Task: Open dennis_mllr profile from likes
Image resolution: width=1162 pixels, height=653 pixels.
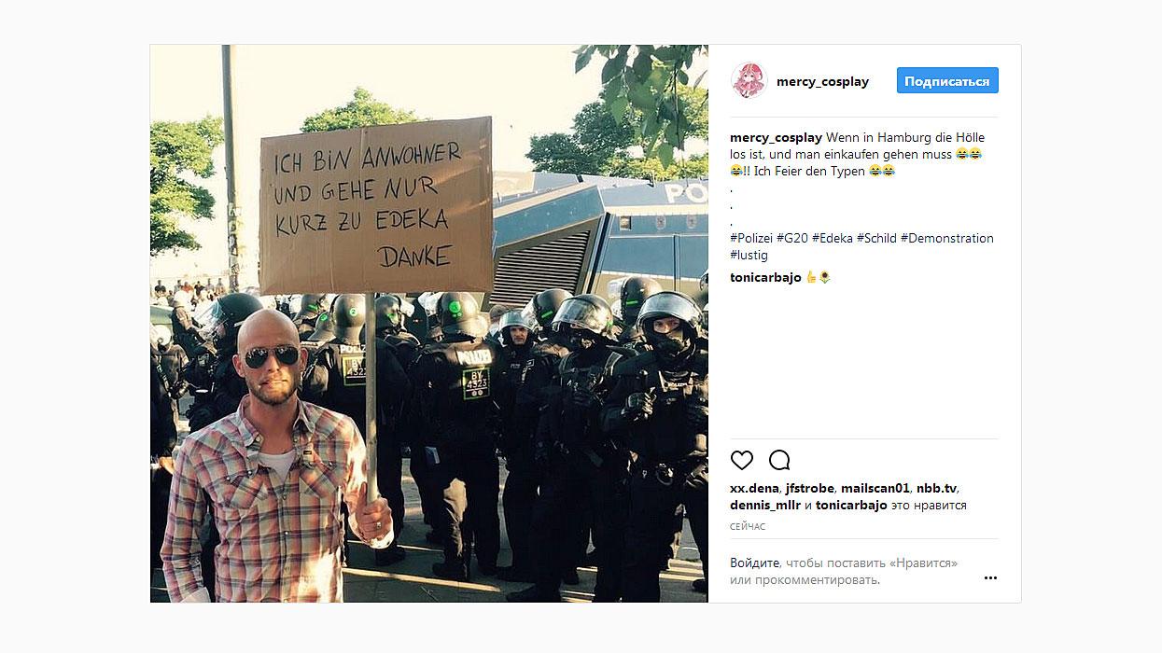Action: [765, 505]
